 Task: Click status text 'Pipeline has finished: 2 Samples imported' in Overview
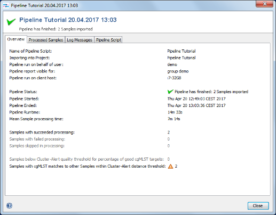click(211, 92)
